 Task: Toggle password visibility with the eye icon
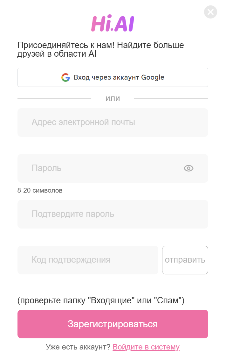point(188,168)
